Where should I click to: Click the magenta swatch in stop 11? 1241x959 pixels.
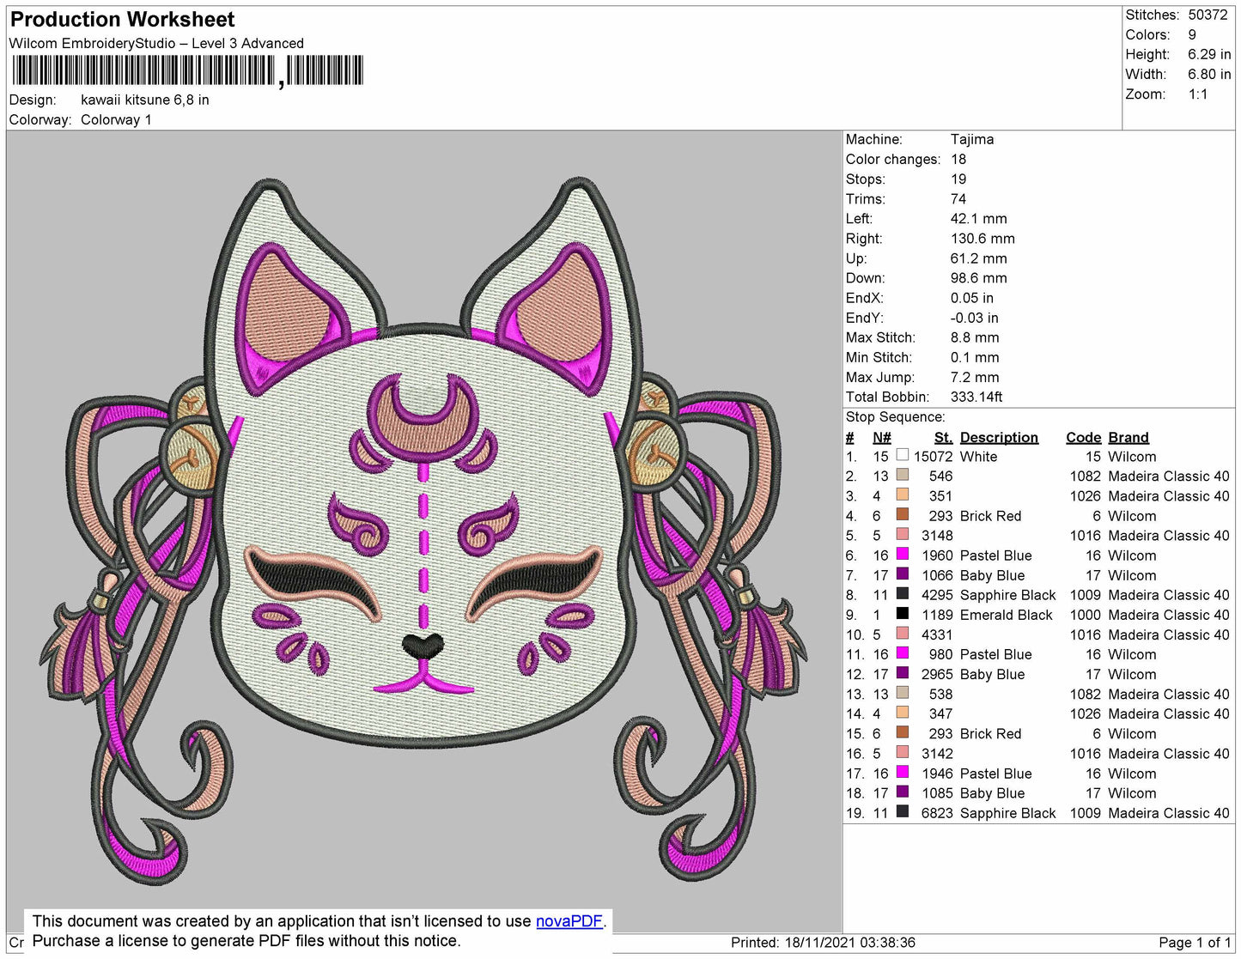[903, 653]
